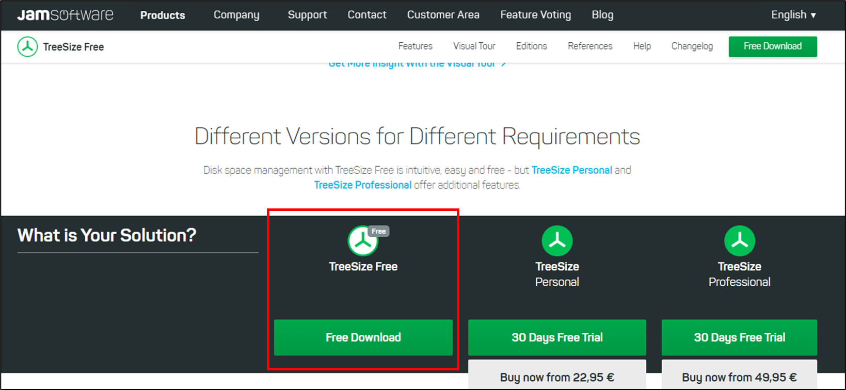Screen dimensions: 846x390
Task: Click the TreeSize Free header title text
Action: pos(73,47)
